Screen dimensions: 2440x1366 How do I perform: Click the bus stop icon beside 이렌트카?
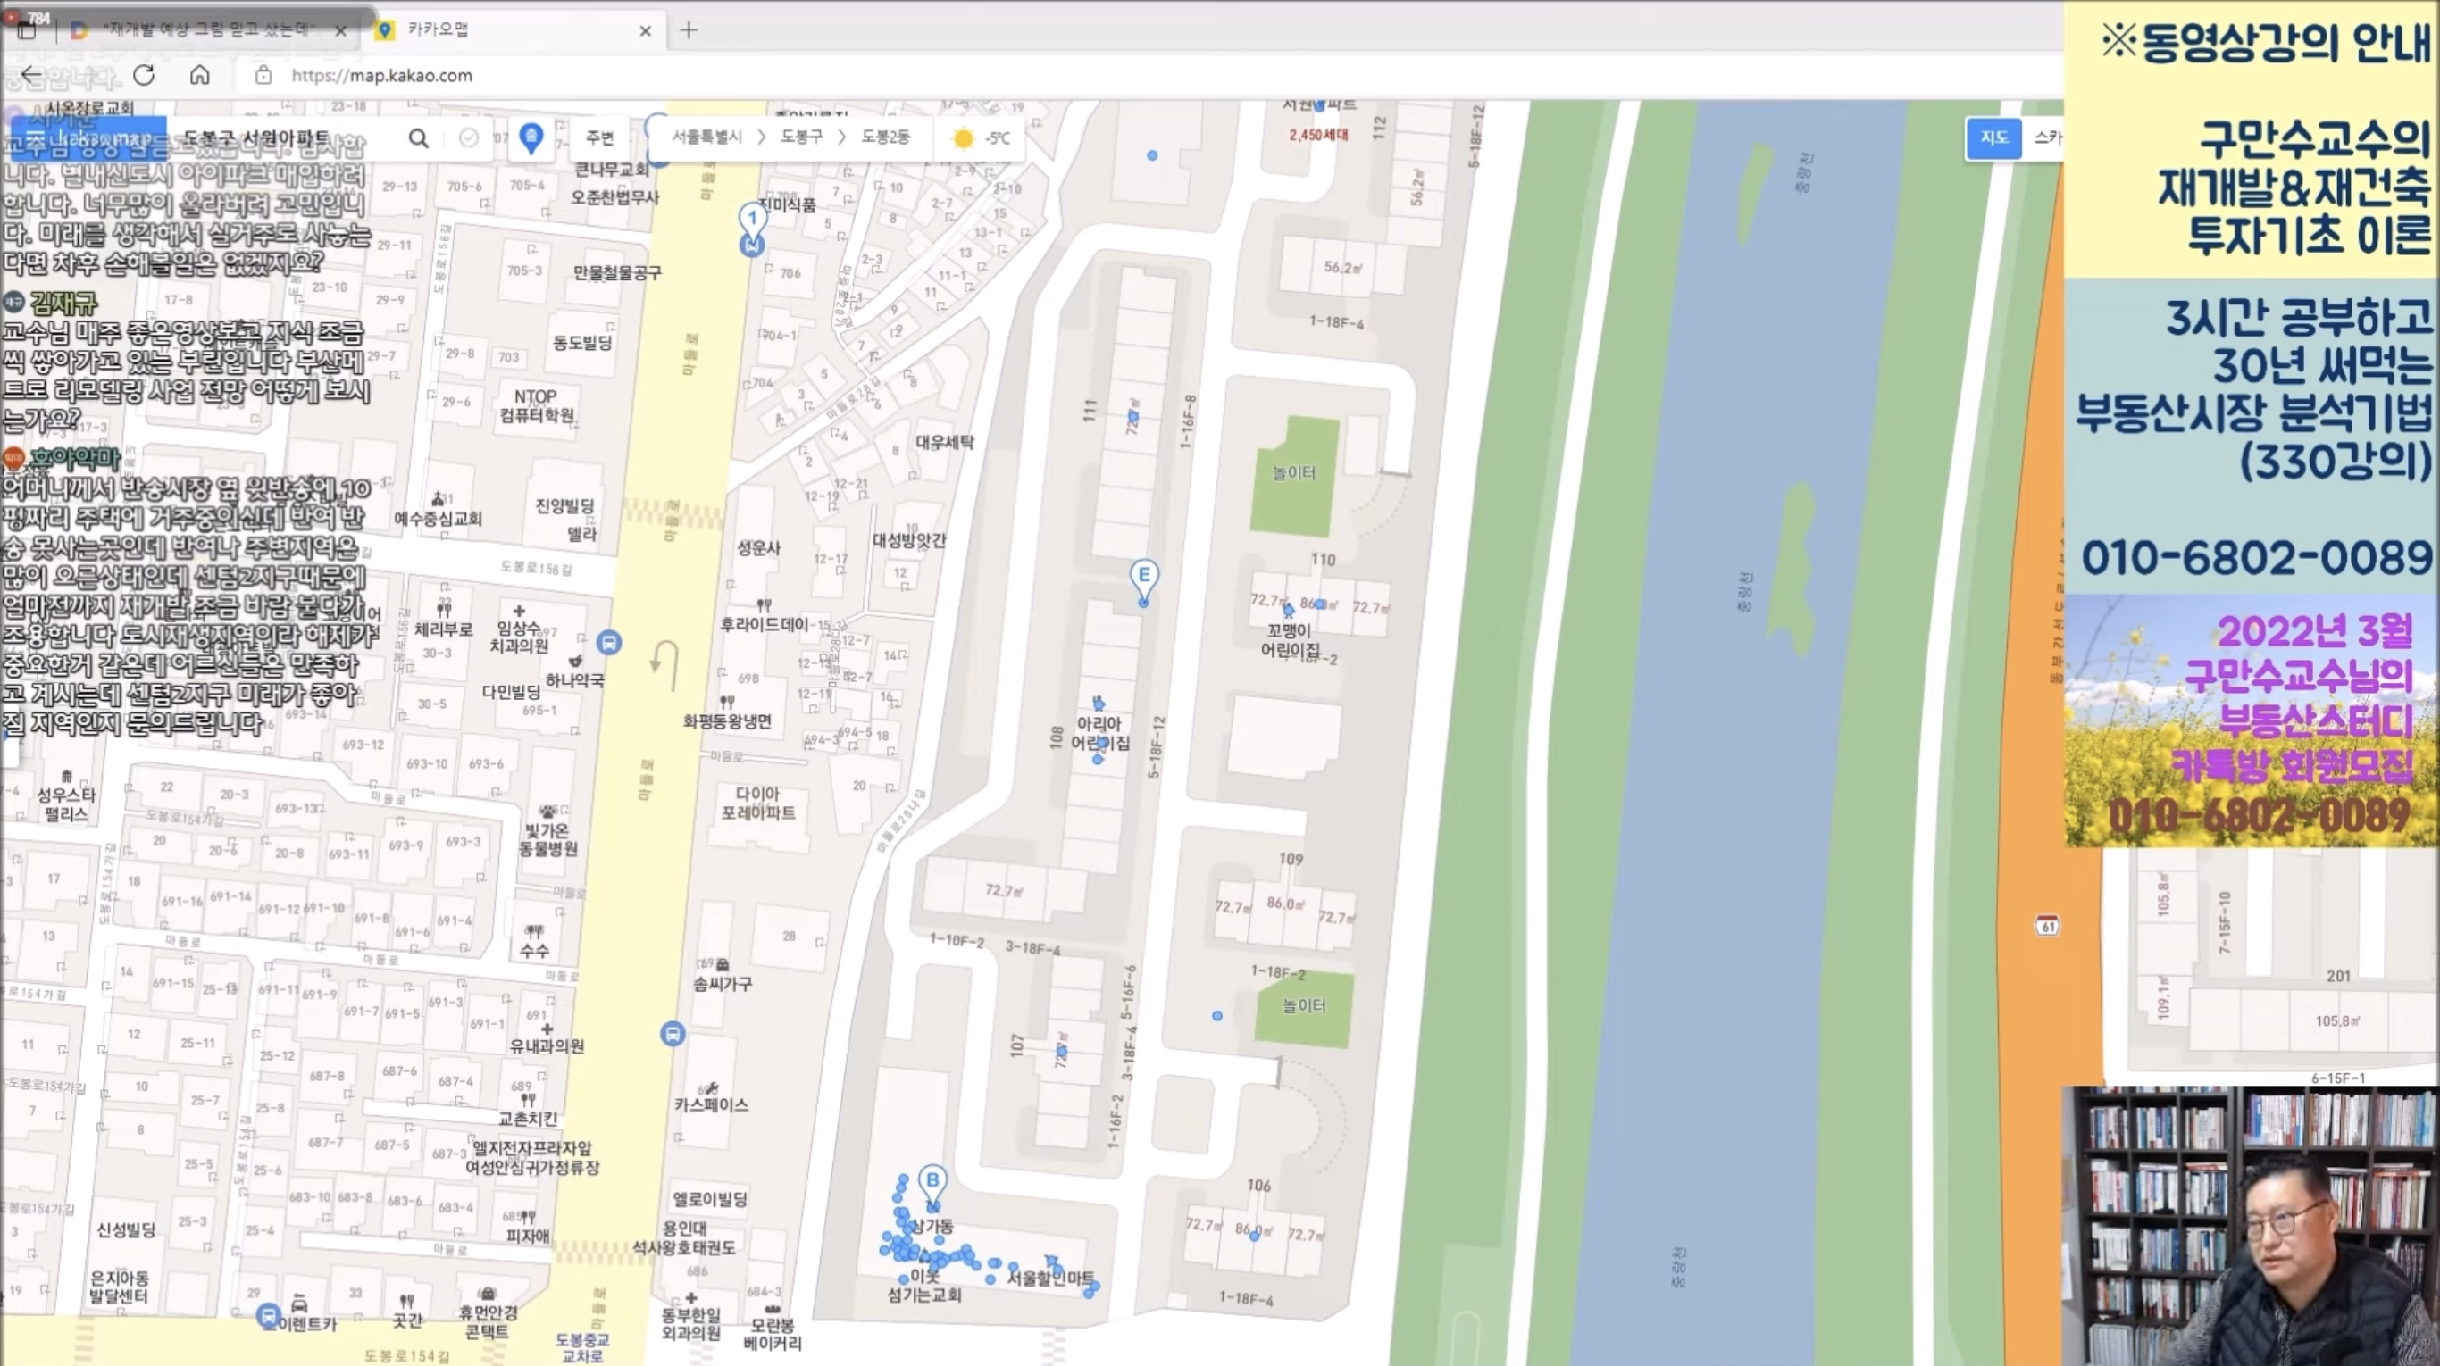pos(268,1315)
